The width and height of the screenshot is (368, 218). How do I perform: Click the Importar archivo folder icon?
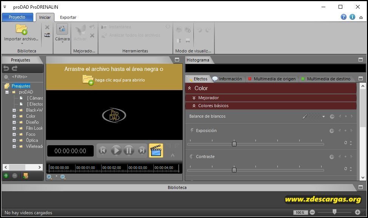point(22,29)
